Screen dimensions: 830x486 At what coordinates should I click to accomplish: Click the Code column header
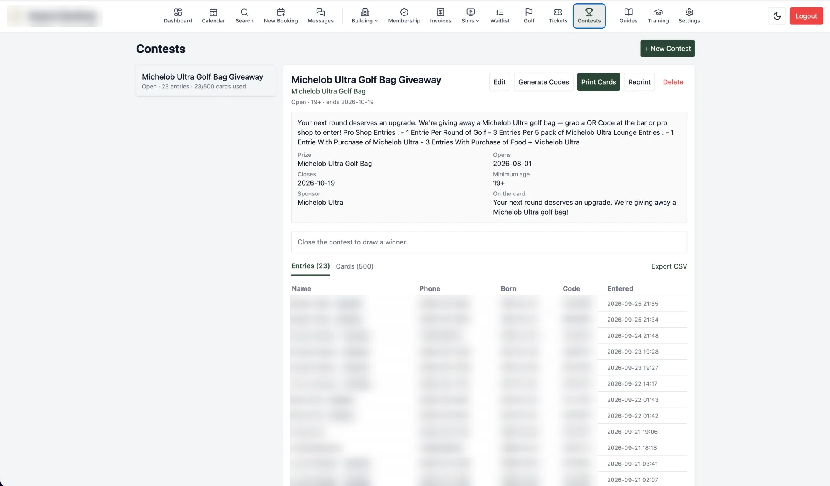pyautogui.click(x=571, y=288)
